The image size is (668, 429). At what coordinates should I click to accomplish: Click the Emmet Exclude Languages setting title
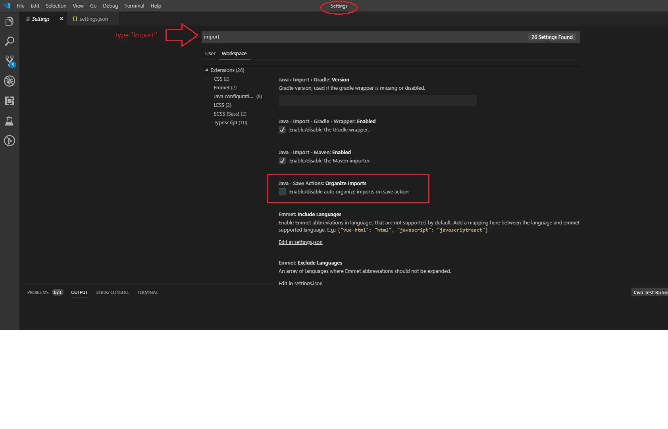coord(310,263)
